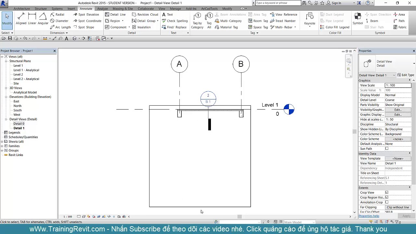Select the Room Tag tool
The height and width of the screenshot is (234, 416).
[x=258, y=21]
